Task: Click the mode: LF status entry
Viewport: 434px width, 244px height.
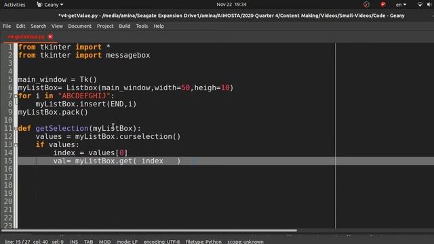Action: click(127, 241)
